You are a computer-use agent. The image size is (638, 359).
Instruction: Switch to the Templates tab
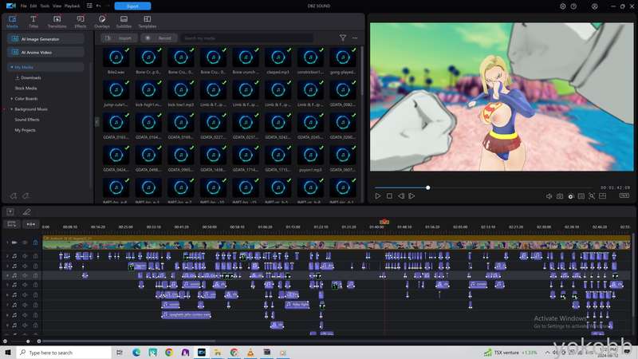[147, 21]
